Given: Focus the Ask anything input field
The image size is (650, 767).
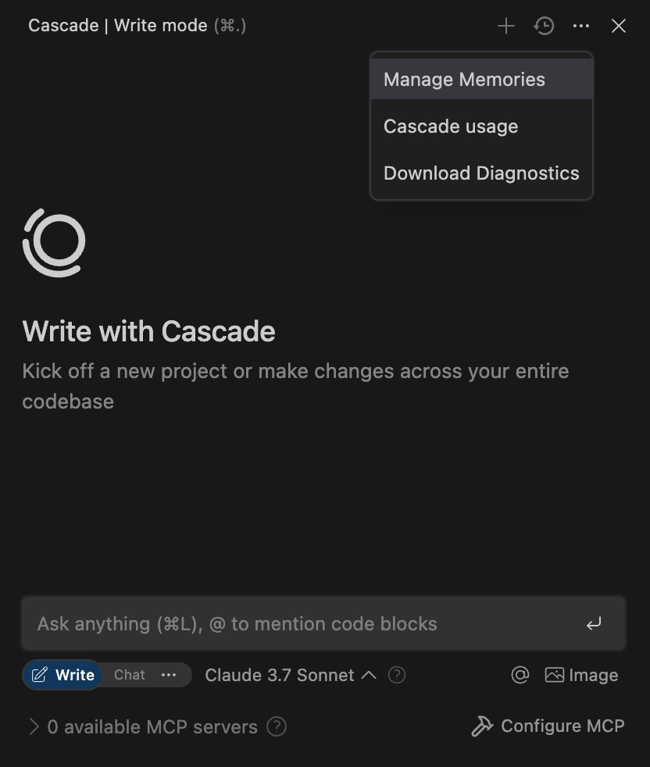Looking at the screenshot, I should click(x=297, y=624).
